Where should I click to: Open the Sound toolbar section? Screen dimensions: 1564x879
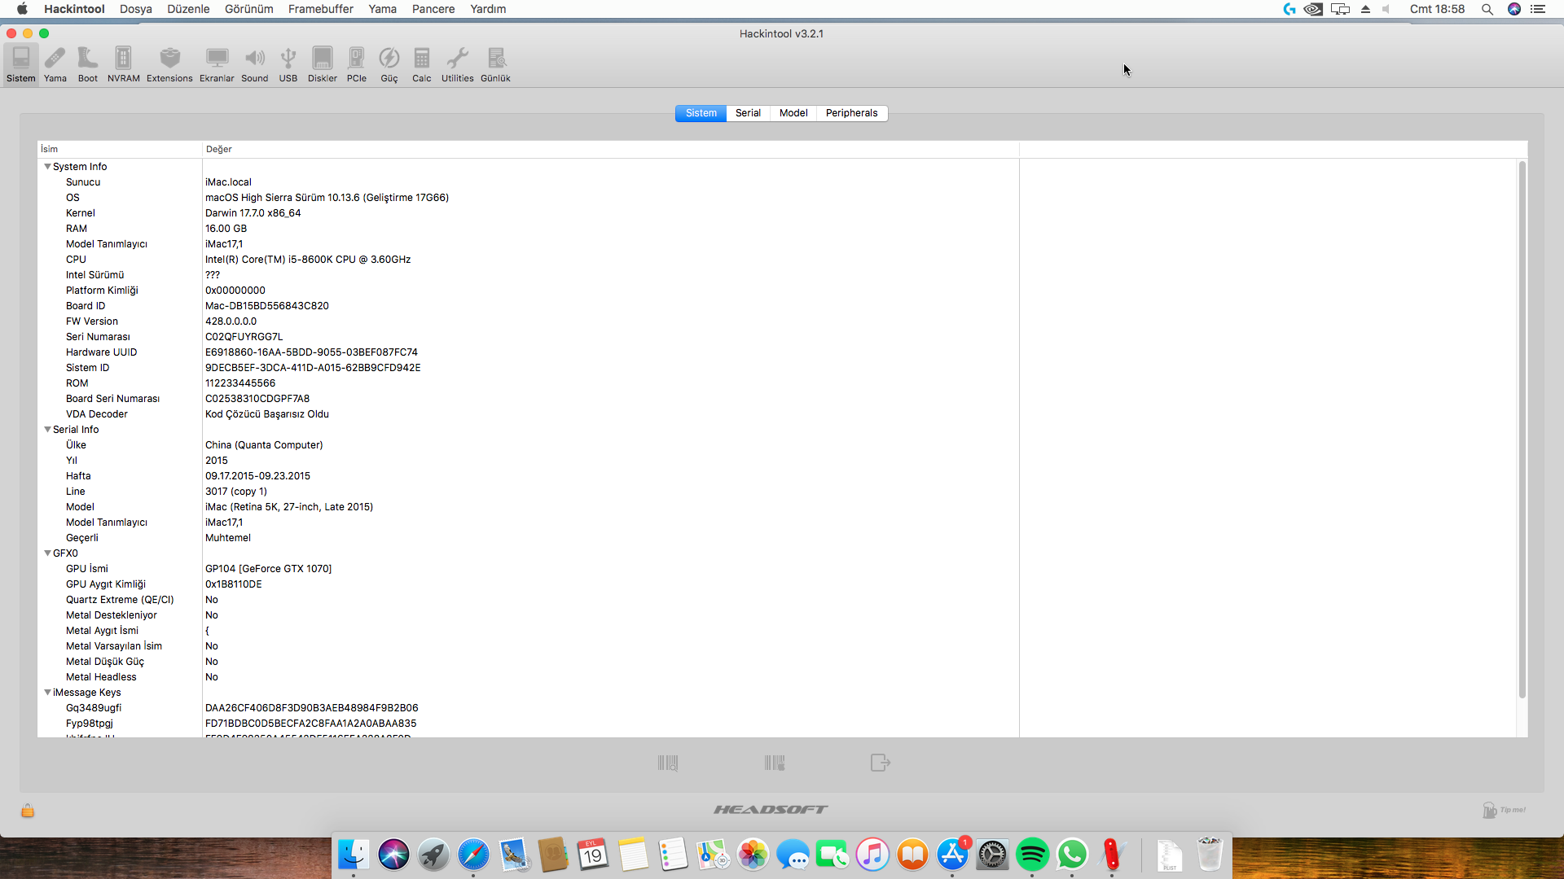pos(254,64)
